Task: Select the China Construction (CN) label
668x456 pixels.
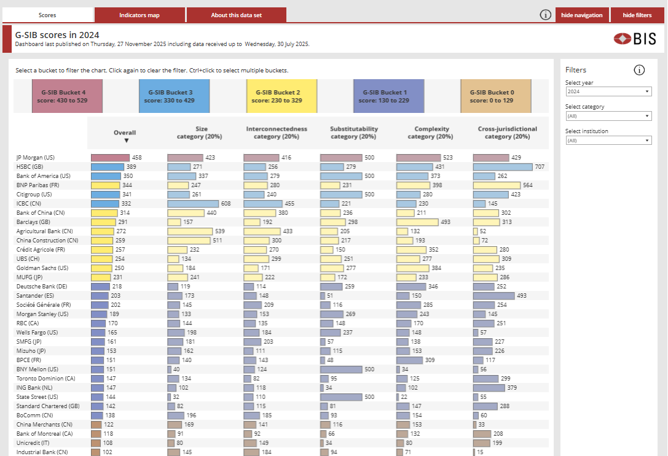Action: (x=47, y=241)
